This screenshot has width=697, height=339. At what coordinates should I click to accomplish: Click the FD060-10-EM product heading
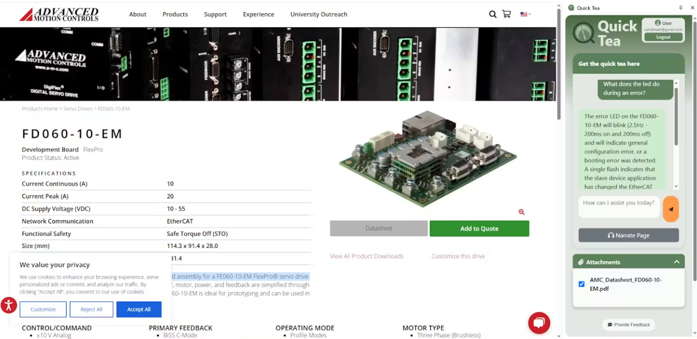click(72, 134)
